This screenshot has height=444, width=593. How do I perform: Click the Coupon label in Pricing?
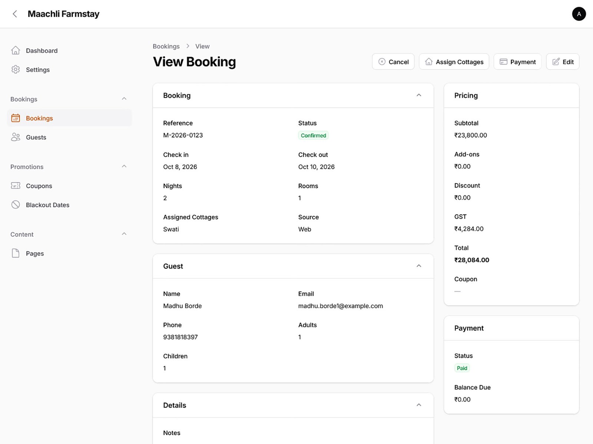click(x=466, y=279)
